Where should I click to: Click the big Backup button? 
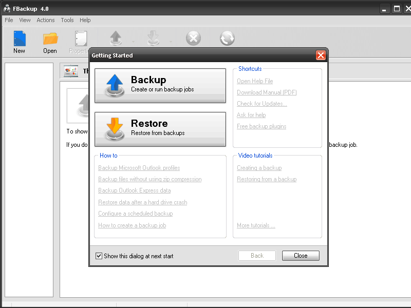pyautogui.click(x=160, y=86)
